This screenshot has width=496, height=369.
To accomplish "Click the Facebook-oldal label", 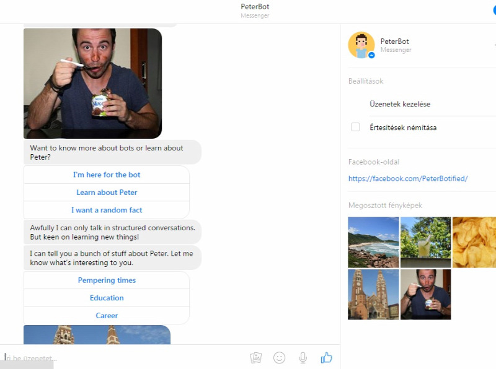I will [374, 162].
